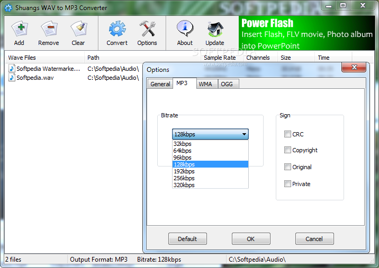Click the Remove file toolbar icon
The width and height of the screenshot is (379, 268).
[x=49, y=29]
